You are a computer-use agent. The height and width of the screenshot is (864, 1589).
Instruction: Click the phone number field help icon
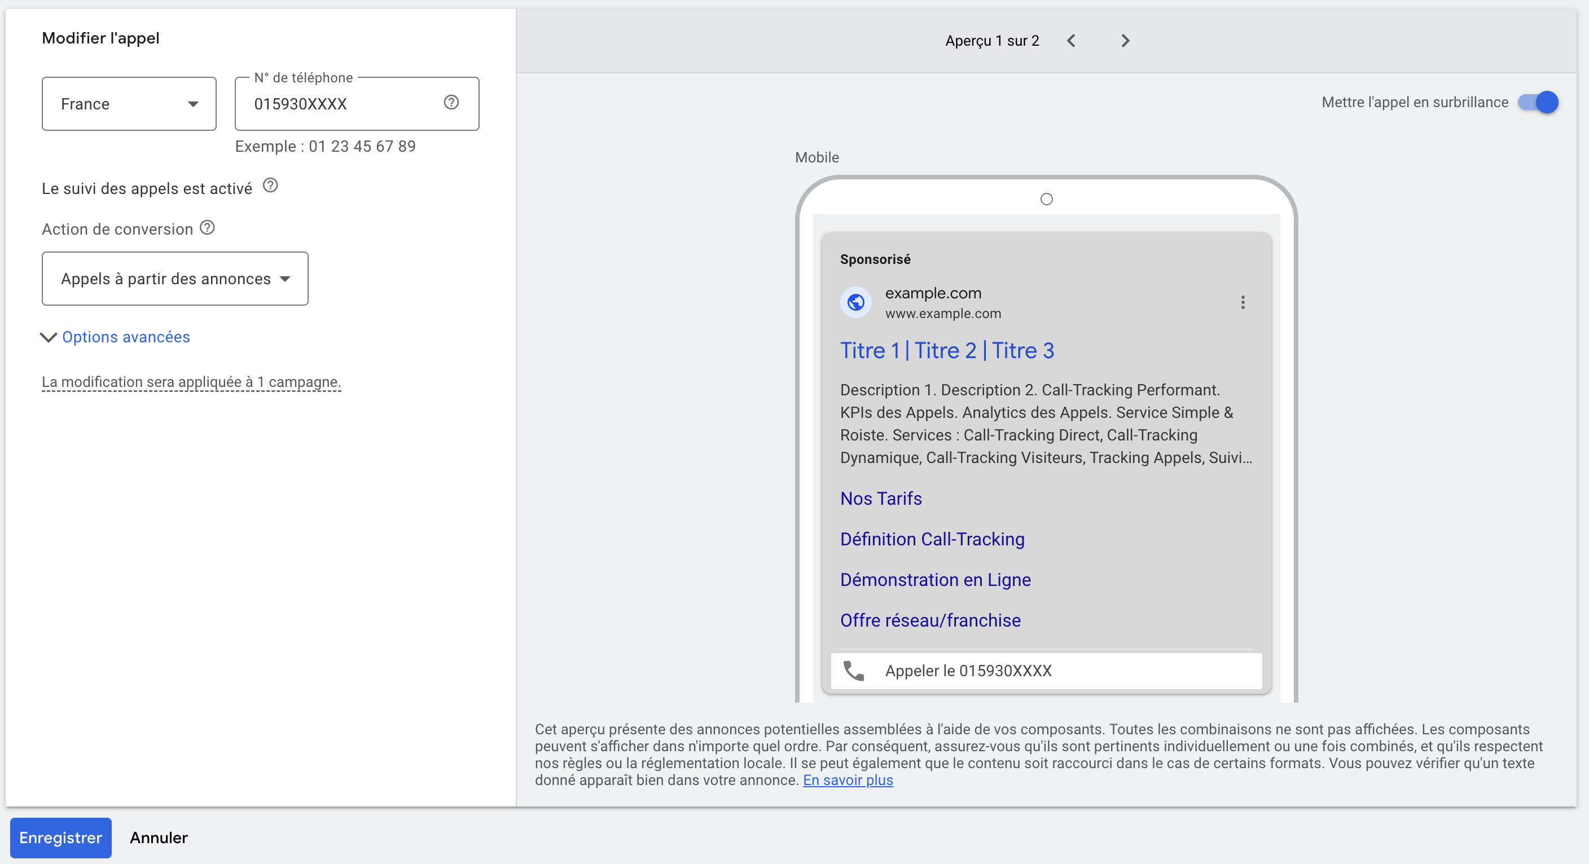coord(451,103)
